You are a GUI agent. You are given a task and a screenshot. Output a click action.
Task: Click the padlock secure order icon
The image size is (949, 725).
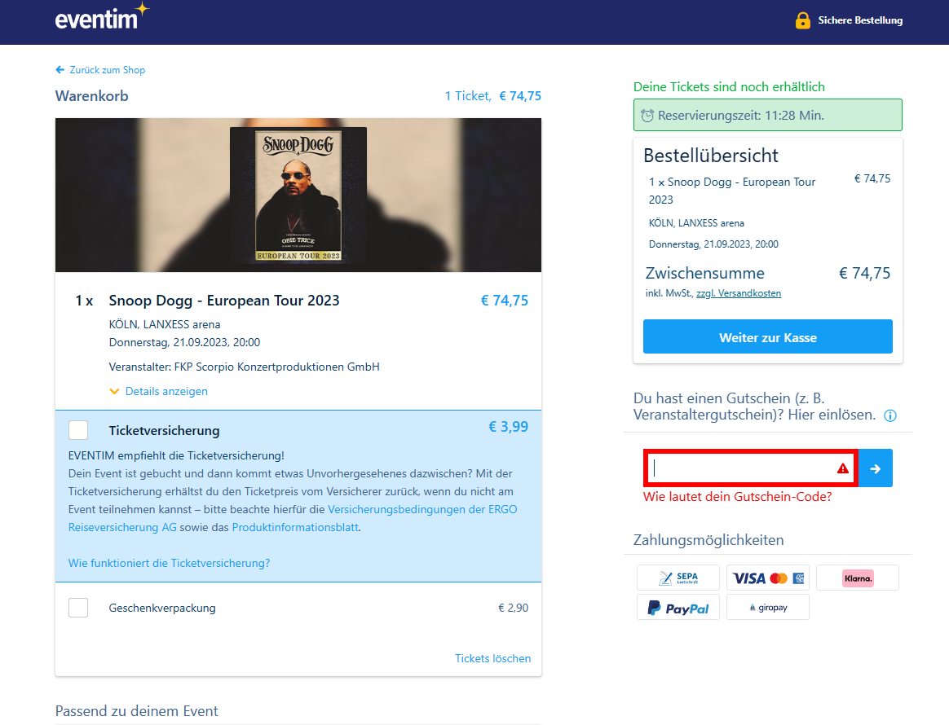click(802, 20)
